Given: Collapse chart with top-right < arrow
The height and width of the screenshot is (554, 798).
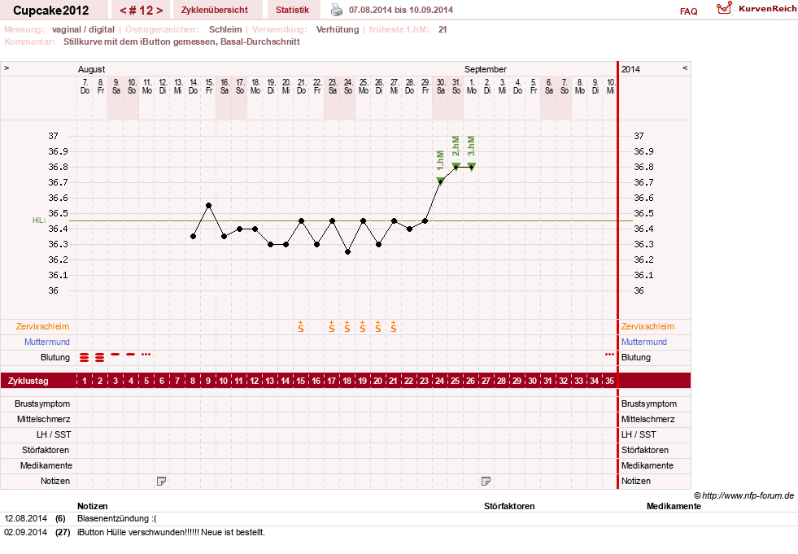Looking at the screenshot, I should (684, 68).
